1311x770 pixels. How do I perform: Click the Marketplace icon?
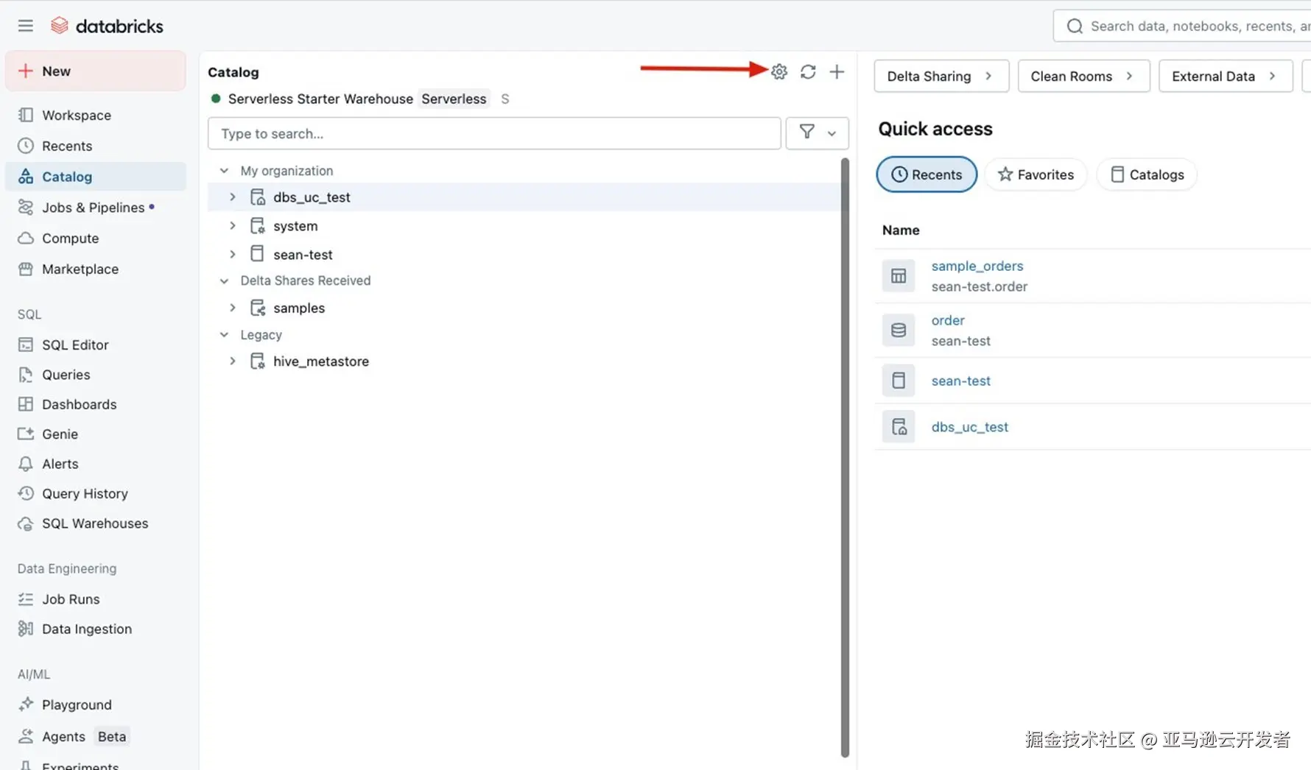pos(26,269)
